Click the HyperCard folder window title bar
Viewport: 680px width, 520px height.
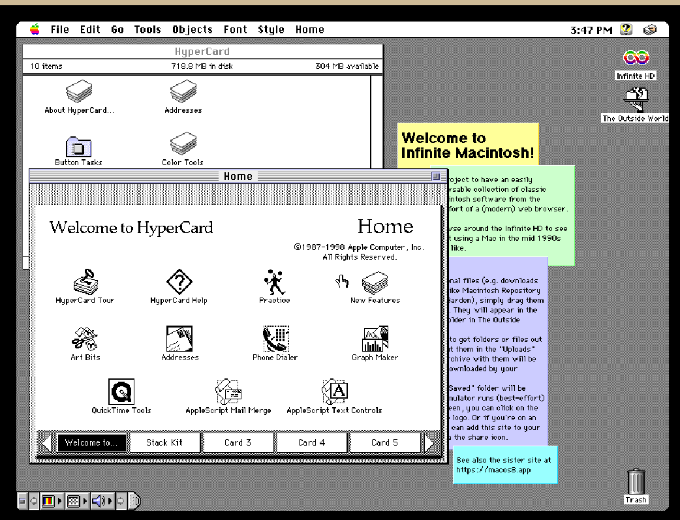tap(202, 52)
